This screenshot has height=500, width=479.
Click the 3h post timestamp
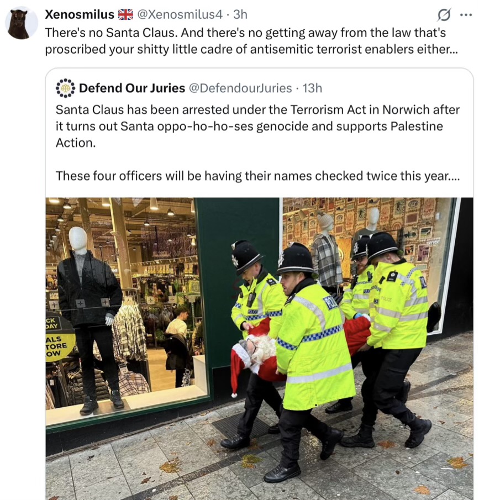240,14
